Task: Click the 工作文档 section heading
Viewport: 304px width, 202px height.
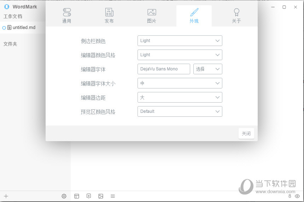Action: click(x=13, y=16)
